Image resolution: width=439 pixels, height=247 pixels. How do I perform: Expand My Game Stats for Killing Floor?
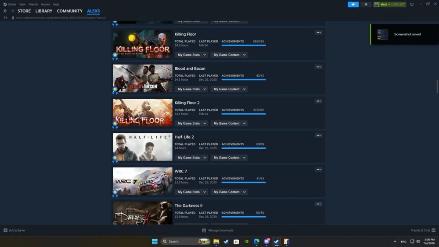pos(192,55)
